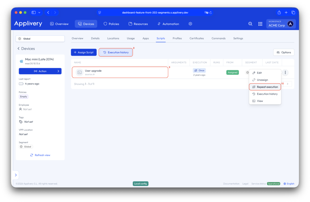Click the Assign Script button
The height and width of the screenshot is (202, 310).
(84, 52)
